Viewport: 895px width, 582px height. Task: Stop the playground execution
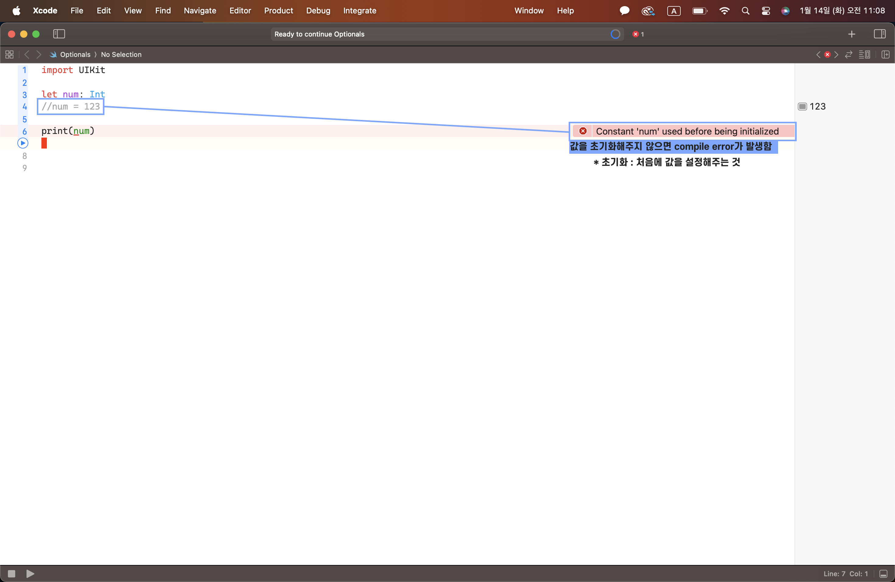pyautogui.click(x=12, y=574)
